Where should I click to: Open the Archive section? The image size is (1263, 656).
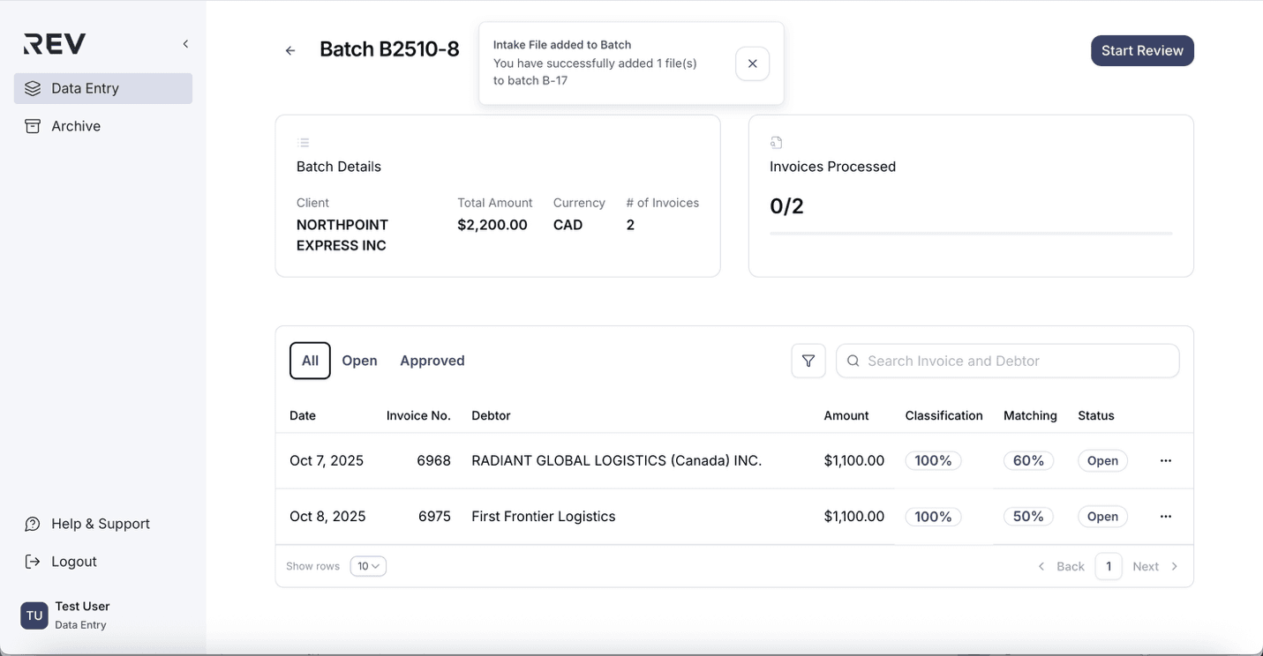pyautogui.click(x=75, y=126)
